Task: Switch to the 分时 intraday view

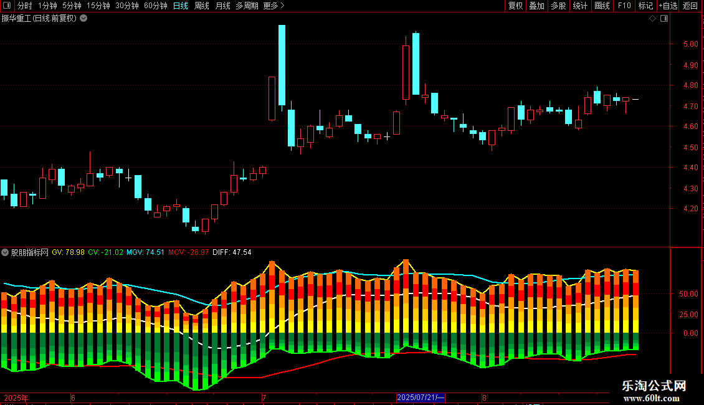Action: [25, 6]
